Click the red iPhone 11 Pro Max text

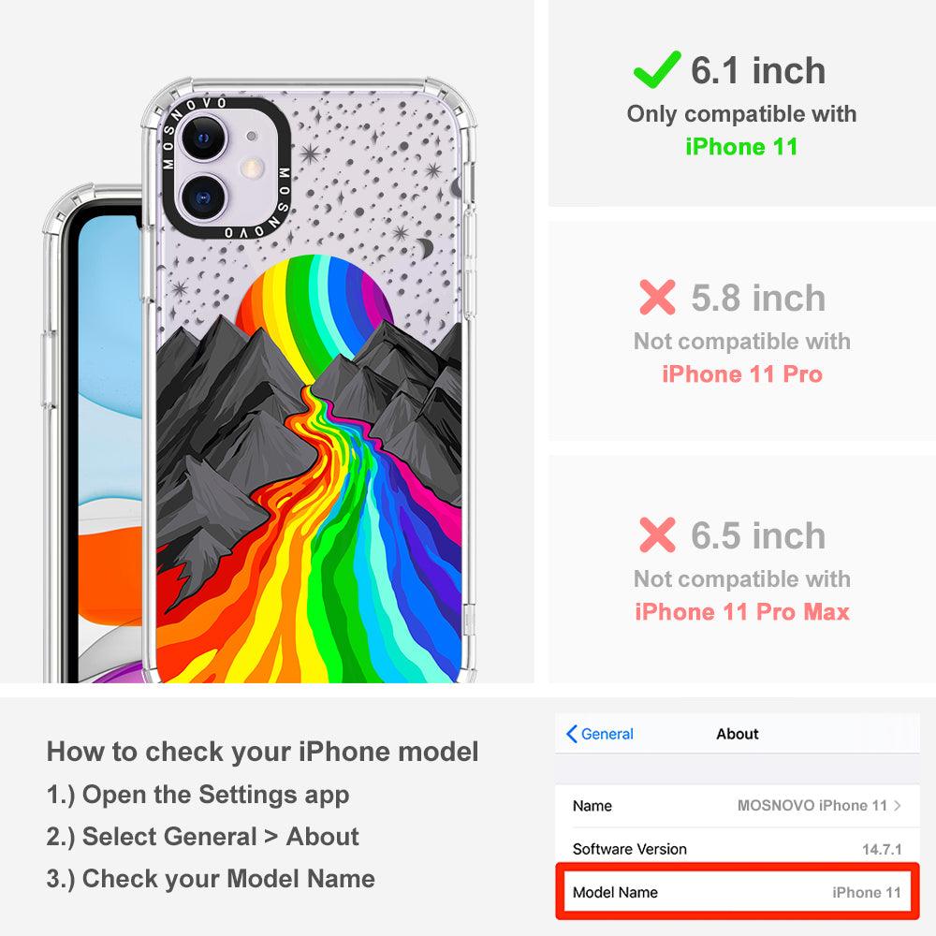[x=742, y=612]
